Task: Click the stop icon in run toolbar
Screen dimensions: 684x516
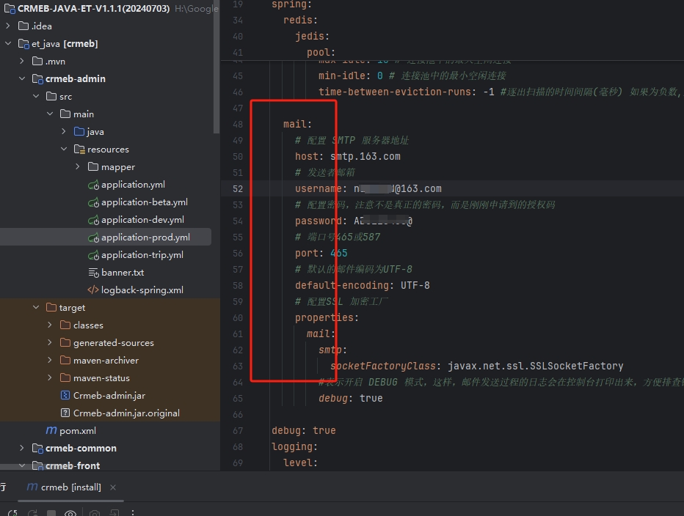Action: point(51,513)
